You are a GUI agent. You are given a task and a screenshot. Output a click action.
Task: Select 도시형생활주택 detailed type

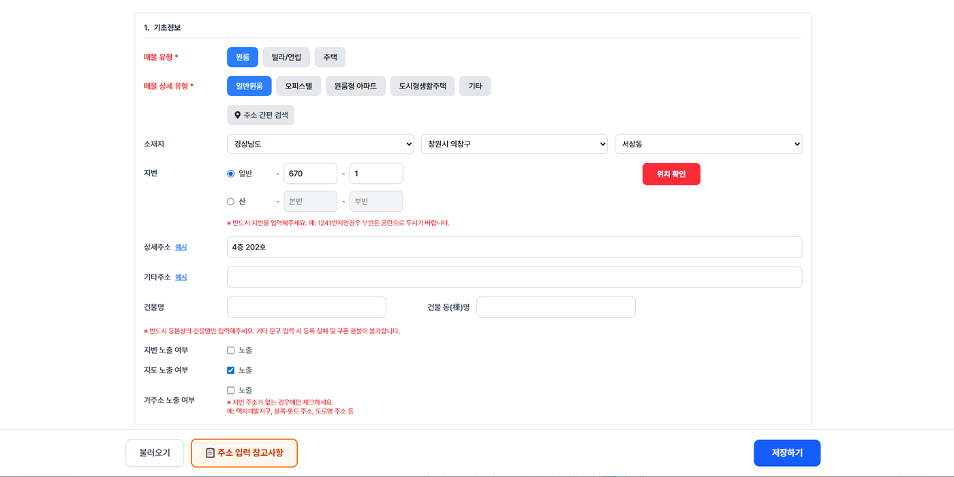coord(422,87)
